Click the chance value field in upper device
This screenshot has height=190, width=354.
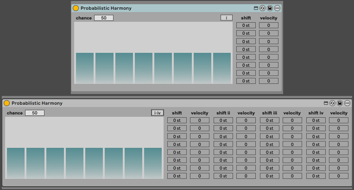[103, 18]
